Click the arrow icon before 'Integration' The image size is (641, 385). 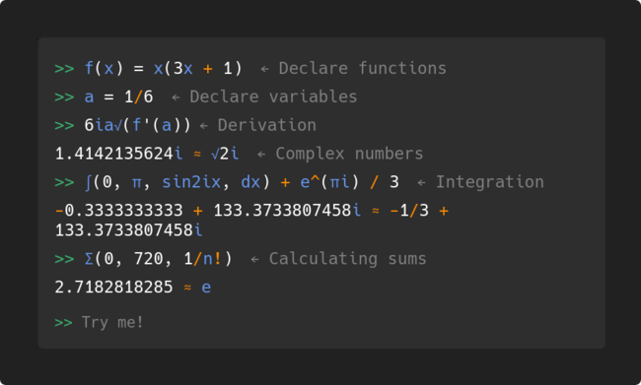pos(421,183)
